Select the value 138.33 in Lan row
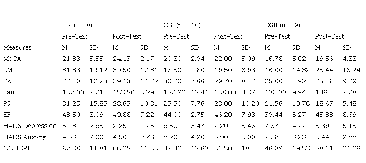 (276, 92)
